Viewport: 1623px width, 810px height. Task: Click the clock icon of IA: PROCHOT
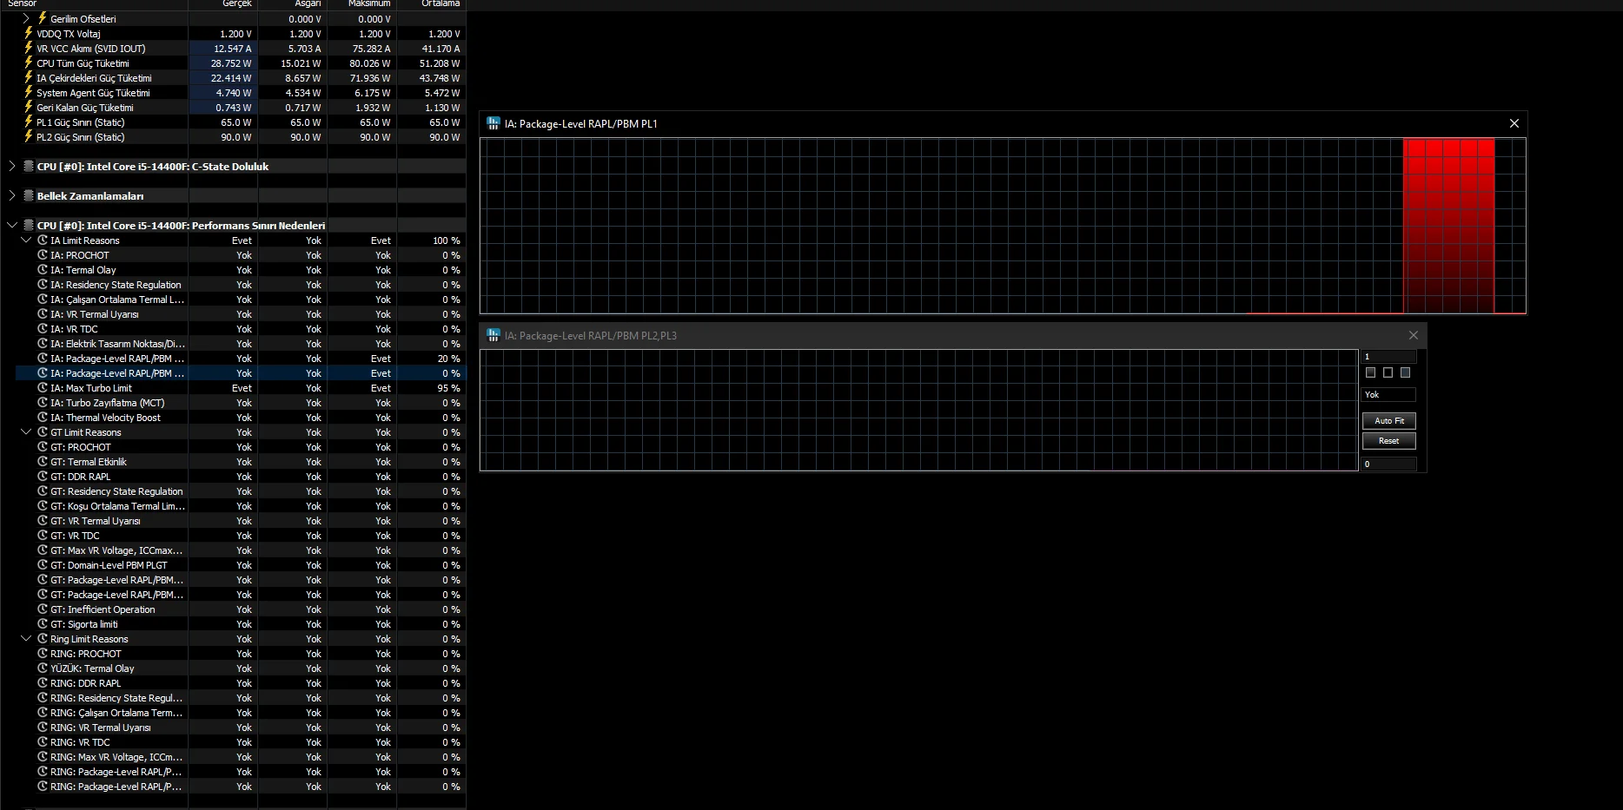click(43, 254)
